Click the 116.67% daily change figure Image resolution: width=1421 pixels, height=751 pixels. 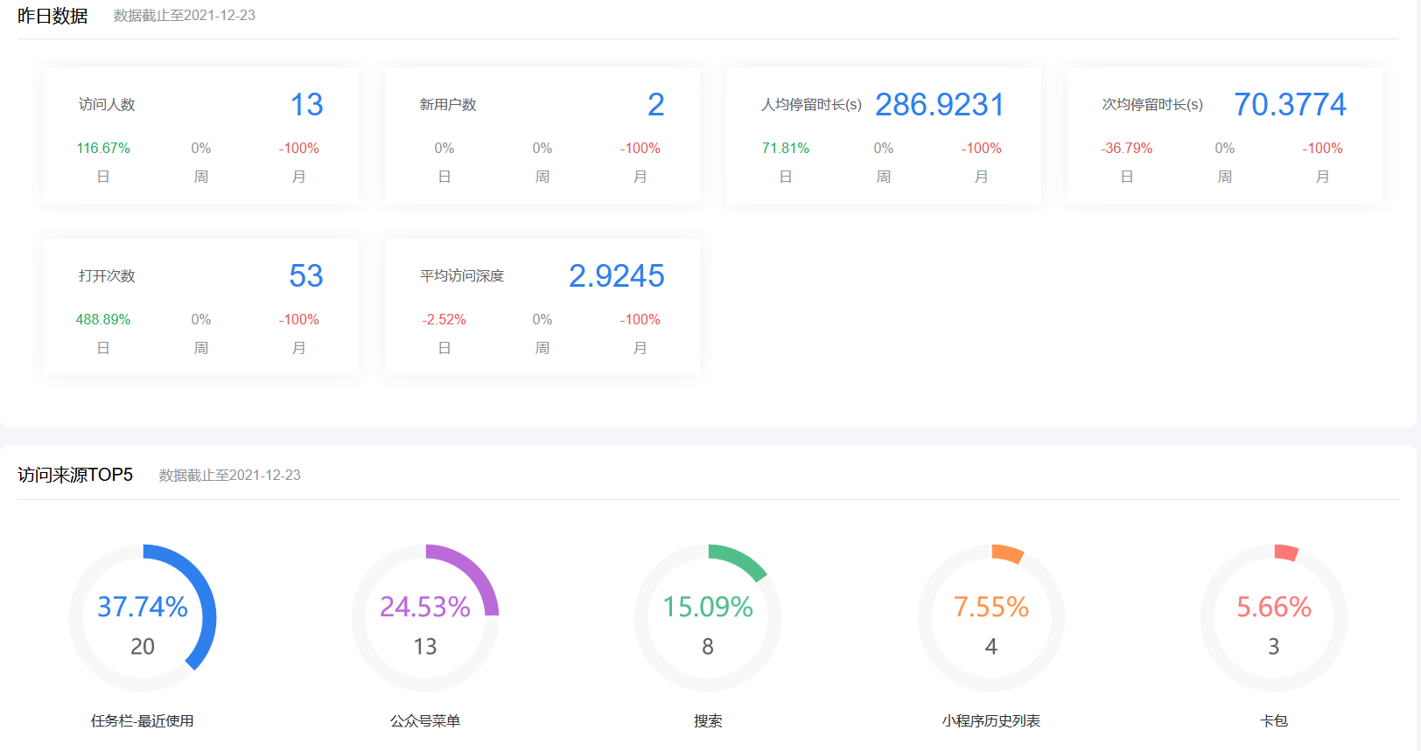103,149
